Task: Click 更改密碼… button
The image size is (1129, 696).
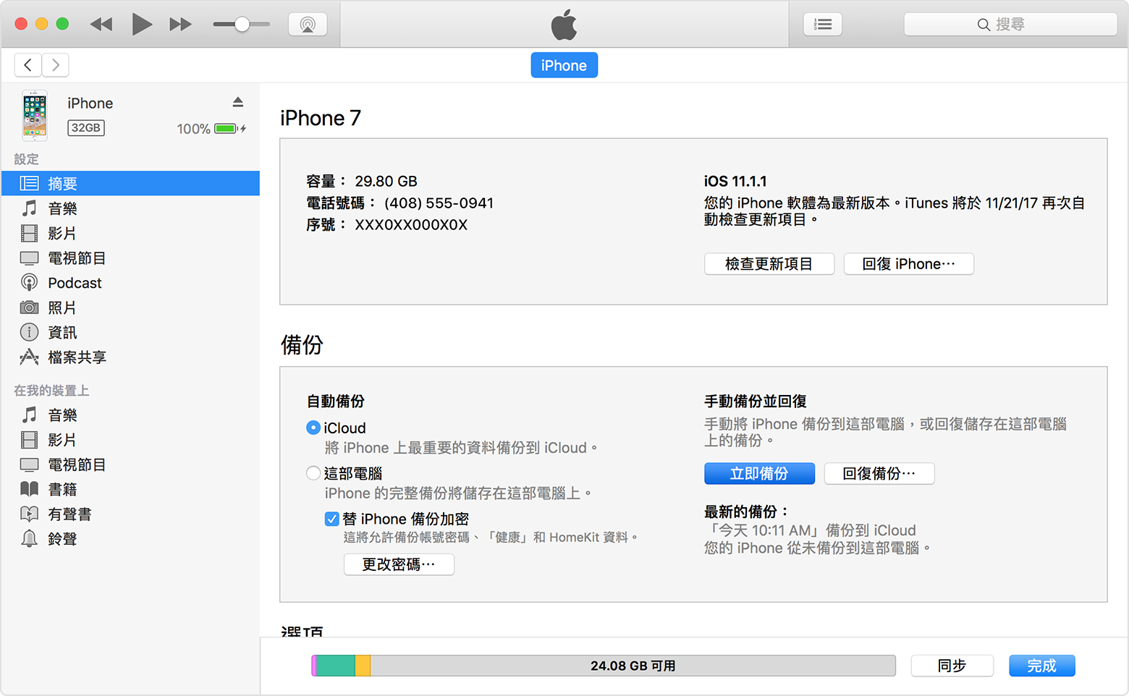Action: click(x=399, y=564)
